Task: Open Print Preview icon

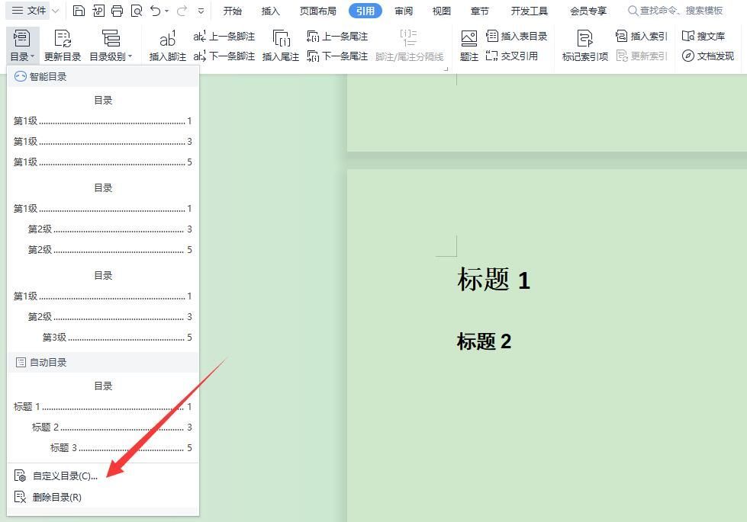Action: [x=137, y=11]
